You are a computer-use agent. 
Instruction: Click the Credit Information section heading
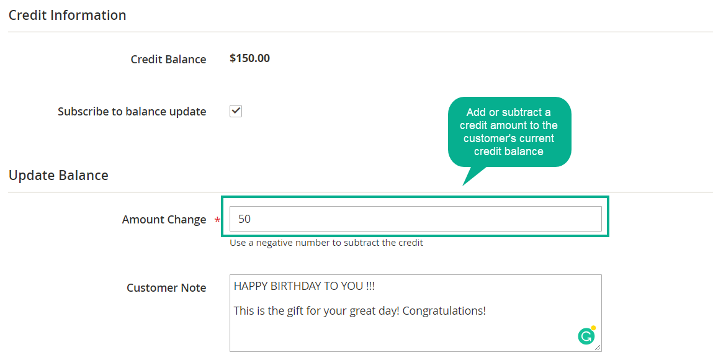tap(67, 15)
